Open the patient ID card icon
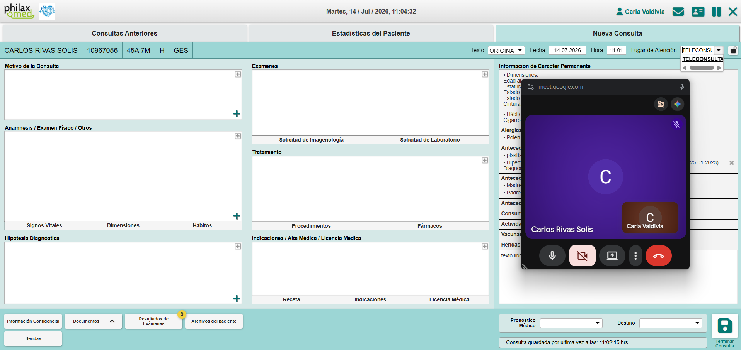 pyautogui.click(x=698, y=12)
